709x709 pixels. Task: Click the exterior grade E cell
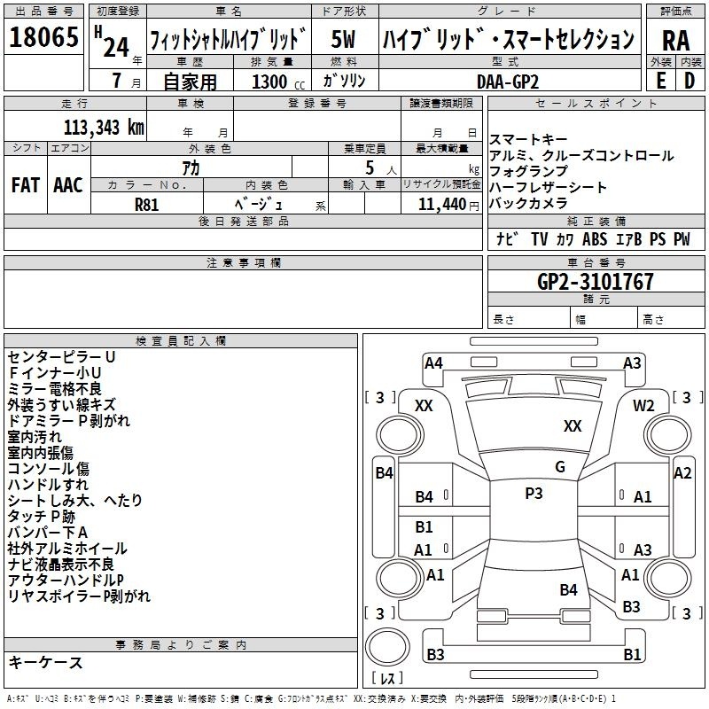coord(661,79)
